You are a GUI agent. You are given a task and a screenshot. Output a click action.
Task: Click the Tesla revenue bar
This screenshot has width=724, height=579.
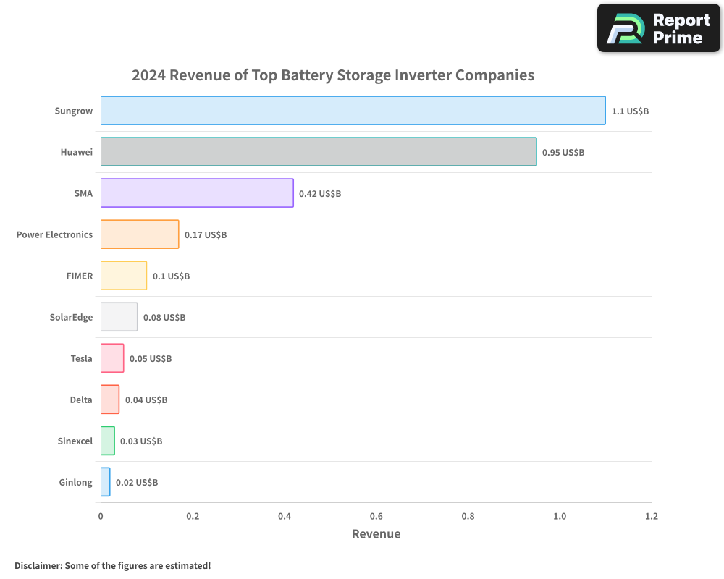[112, 358]
